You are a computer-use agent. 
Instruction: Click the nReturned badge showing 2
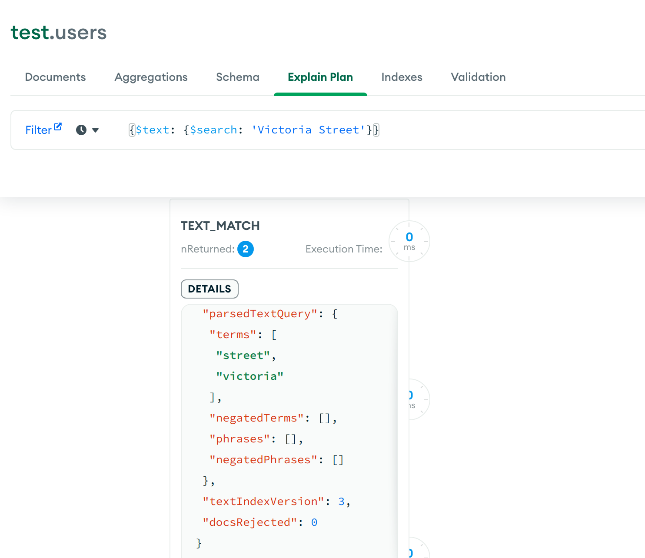(246, 249)
